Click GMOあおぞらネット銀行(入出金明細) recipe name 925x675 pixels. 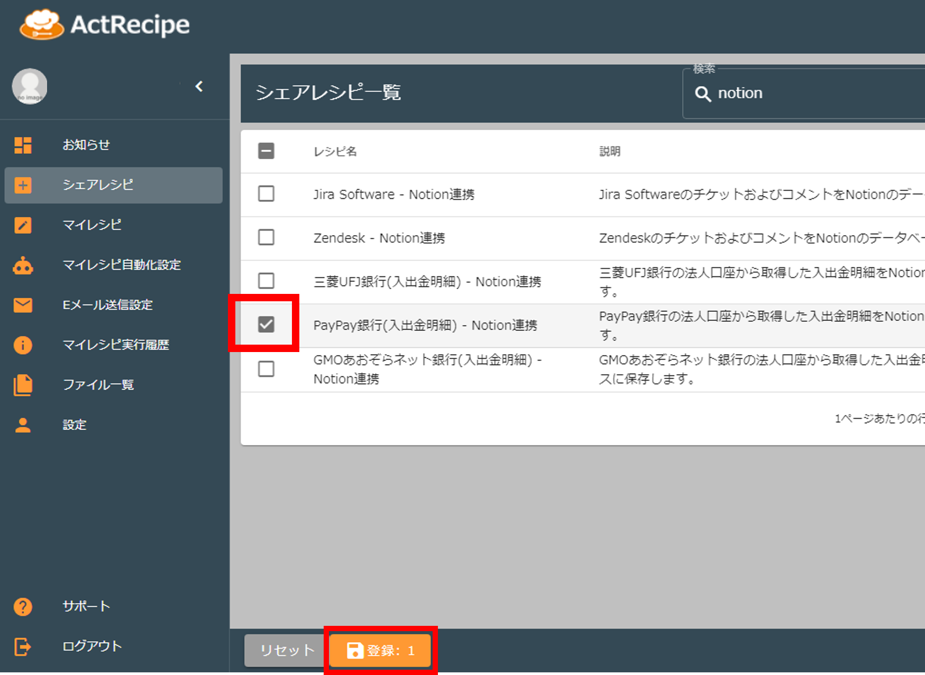pos(427,369)
